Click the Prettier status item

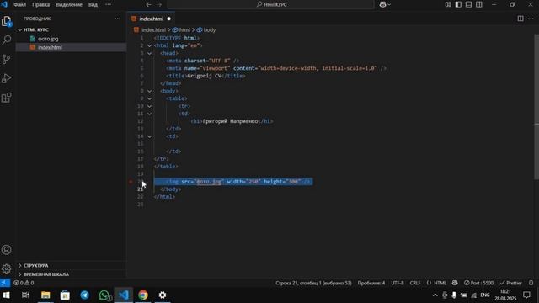tap(511, 283)
